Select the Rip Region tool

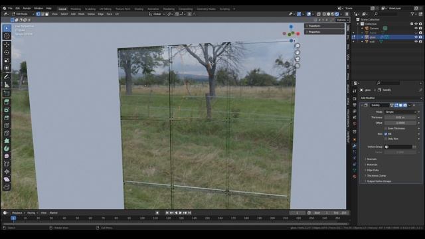coord(7,187)
